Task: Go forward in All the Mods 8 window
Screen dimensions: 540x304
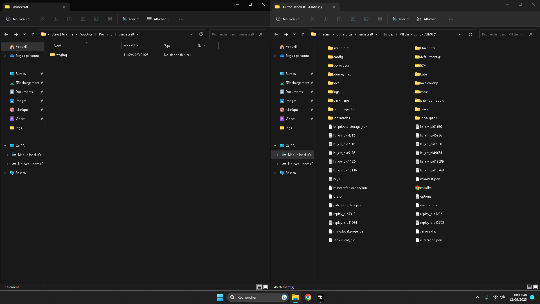Action: pos(286,34)
